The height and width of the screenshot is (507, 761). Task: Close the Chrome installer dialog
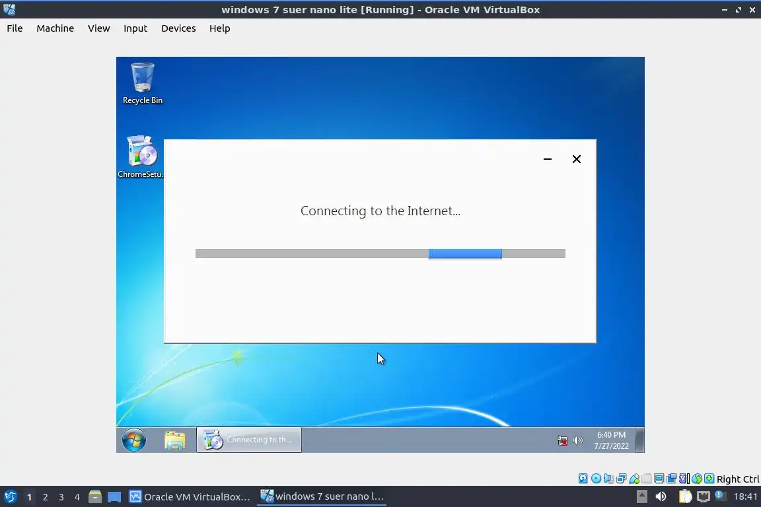point(577,159)
